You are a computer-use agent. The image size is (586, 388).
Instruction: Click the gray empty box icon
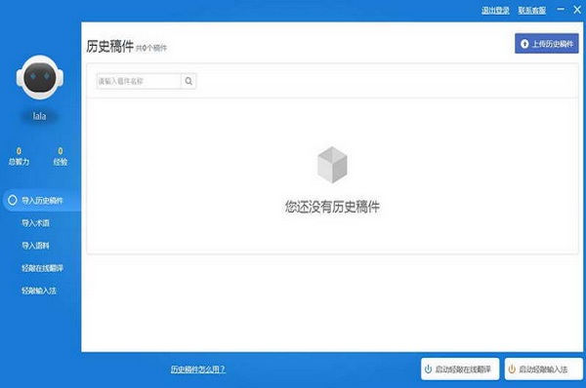pyautogui.click(x=332, y=165)
